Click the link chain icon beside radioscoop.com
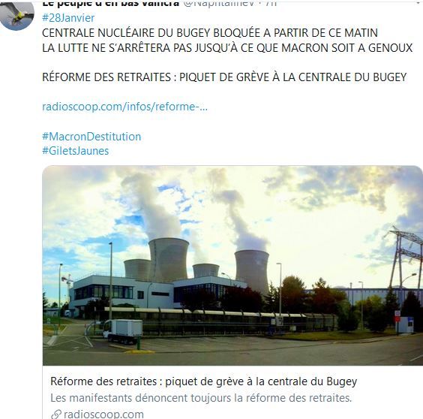This screenshot has width=423, height=419. (x=55, y=414)
